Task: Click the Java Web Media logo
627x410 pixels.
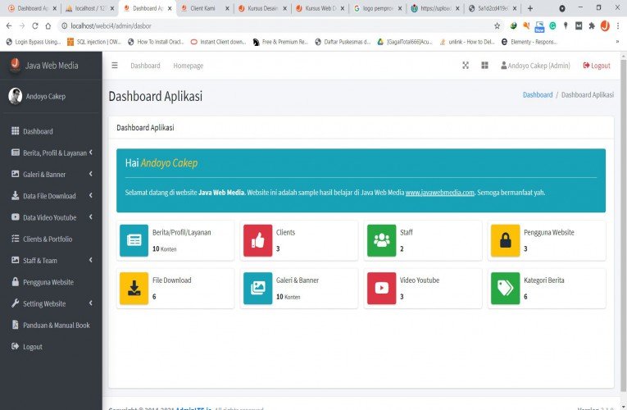Action: 16,65
